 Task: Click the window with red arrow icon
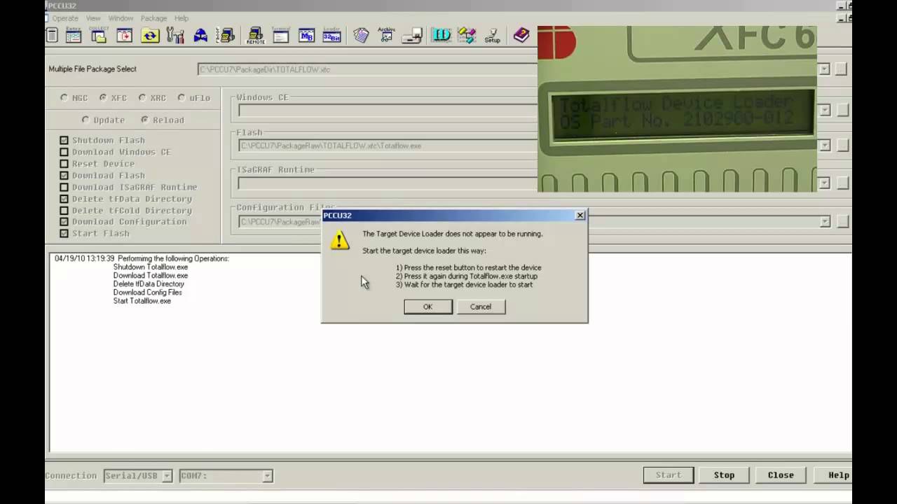click(x=125, y=36)
